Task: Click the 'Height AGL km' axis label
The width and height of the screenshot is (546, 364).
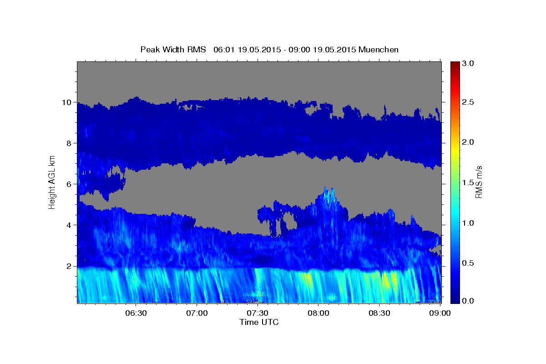Action: 52,182
